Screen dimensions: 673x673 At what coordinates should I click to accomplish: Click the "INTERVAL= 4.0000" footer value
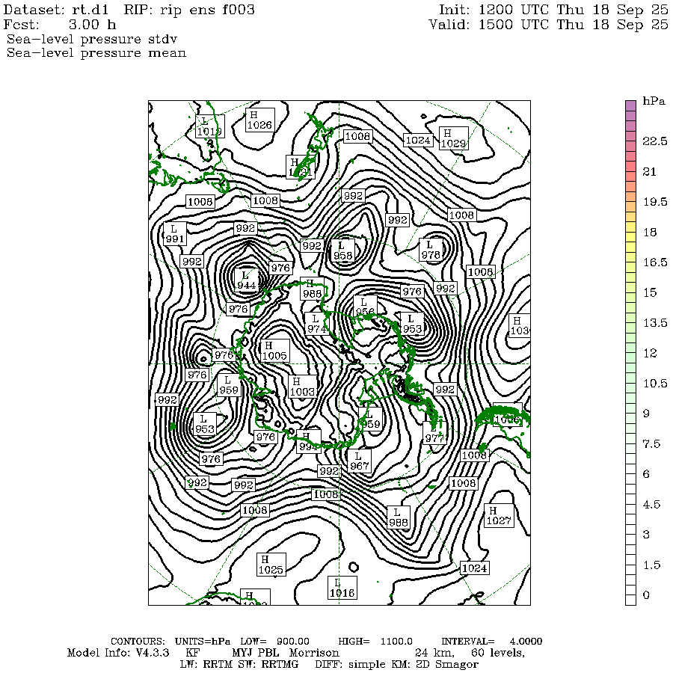click(492, 642)
